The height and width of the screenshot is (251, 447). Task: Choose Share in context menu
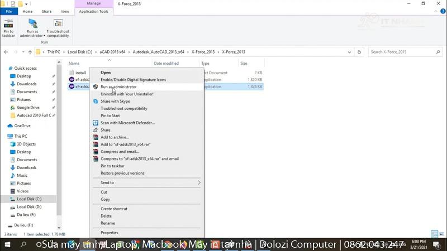pyautogui.click(x=147, y=130)
